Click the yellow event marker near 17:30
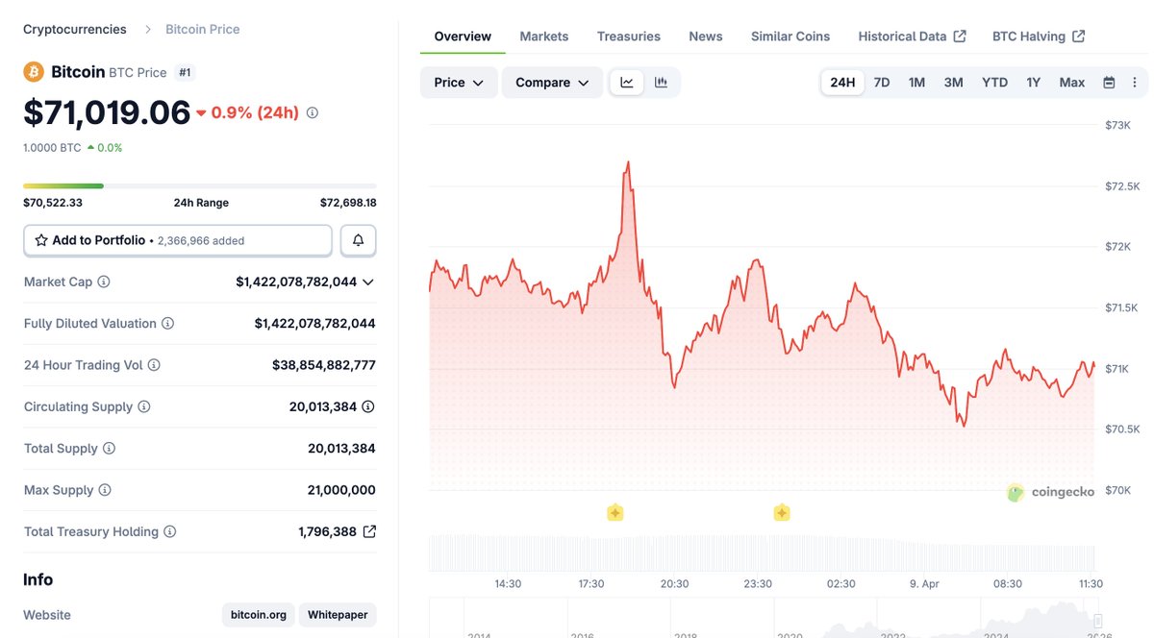The width and height of the screenshot is (1154, 638). [x=615, y=513]
